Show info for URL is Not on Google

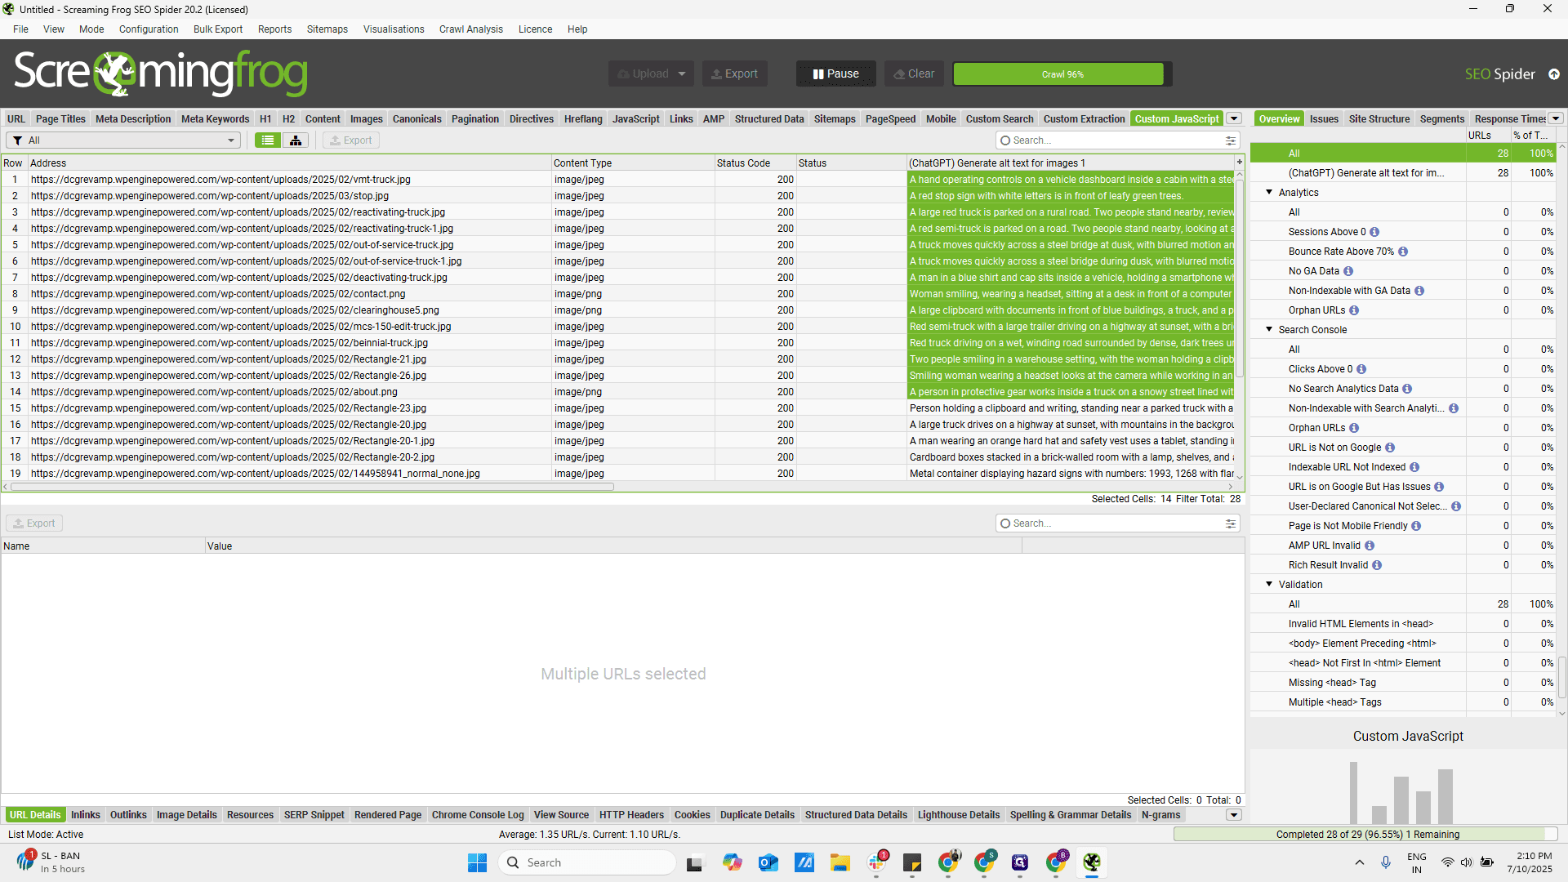(x=1390, y=448)
